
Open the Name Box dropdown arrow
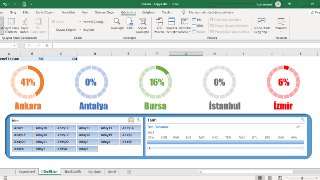(x=15, y=45)
